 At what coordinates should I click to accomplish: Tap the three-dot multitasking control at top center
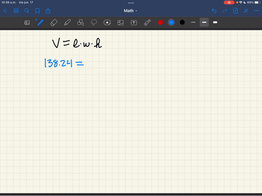pos(131,3)
